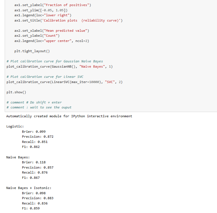Click the "F1: 0.862" output line
Viewport: 217px width, 213px height.
(31, 147)
